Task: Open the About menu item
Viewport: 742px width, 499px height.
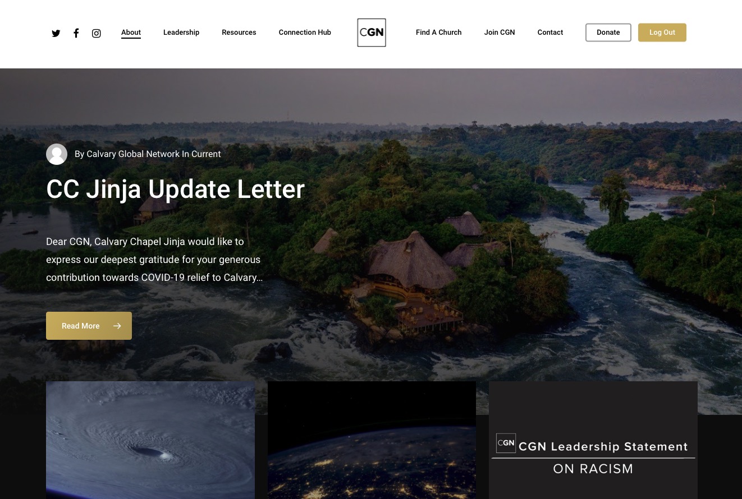Action: pos(131,33)
